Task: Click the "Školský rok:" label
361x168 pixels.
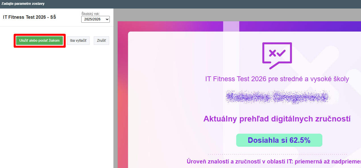Action: point(90,14)
